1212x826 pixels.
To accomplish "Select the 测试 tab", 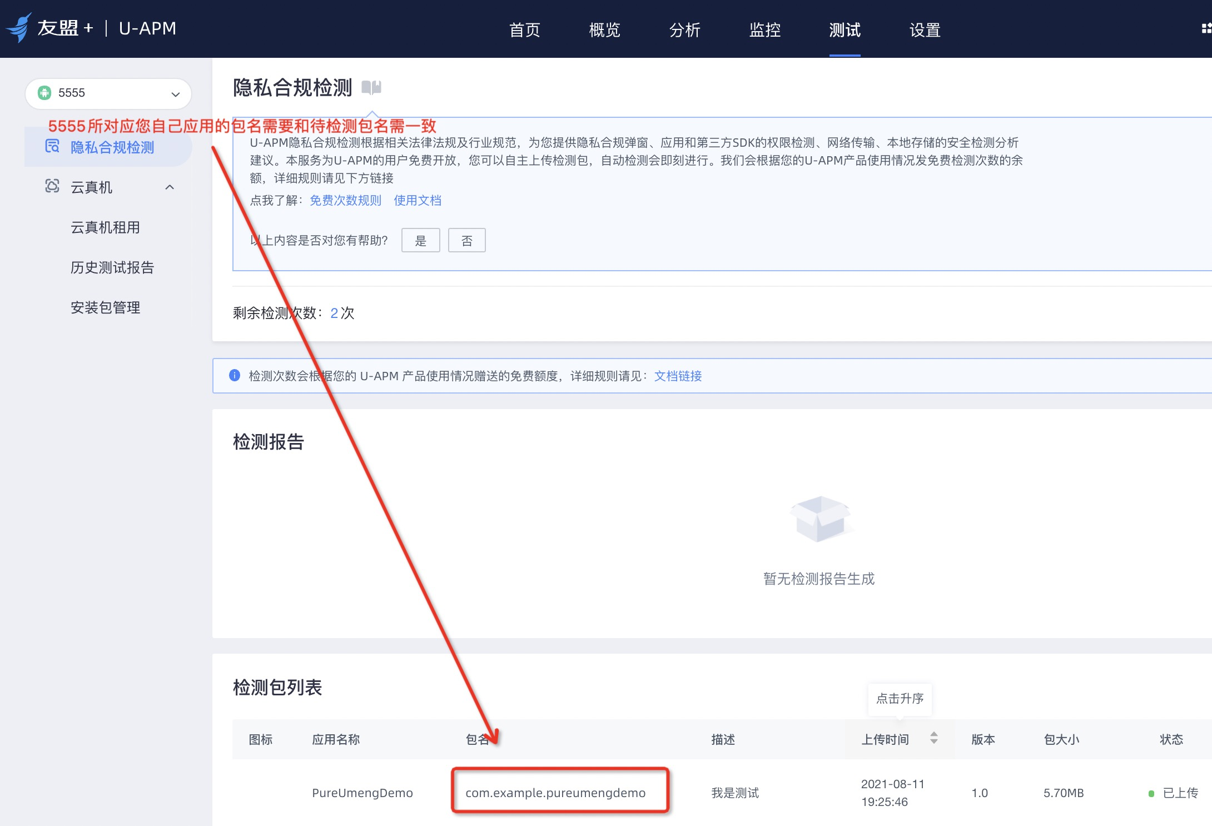I will [845, 29].
